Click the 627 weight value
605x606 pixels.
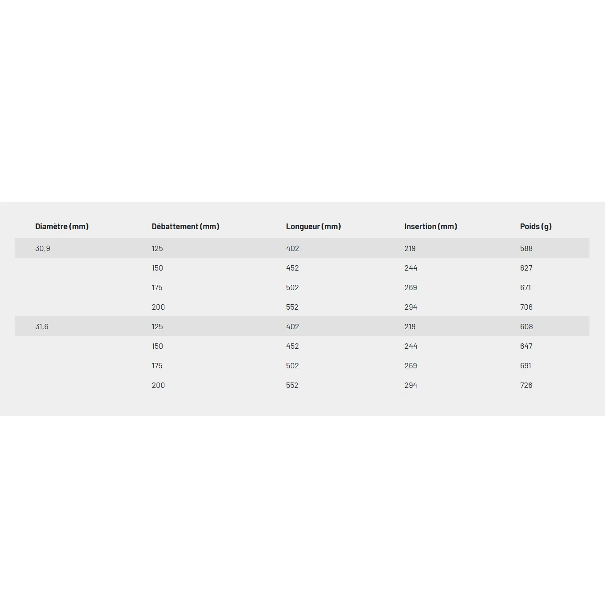(526, 268)
